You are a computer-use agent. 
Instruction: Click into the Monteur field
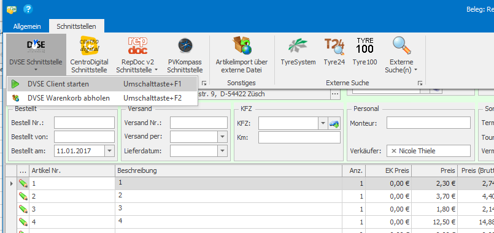(428, 123)
